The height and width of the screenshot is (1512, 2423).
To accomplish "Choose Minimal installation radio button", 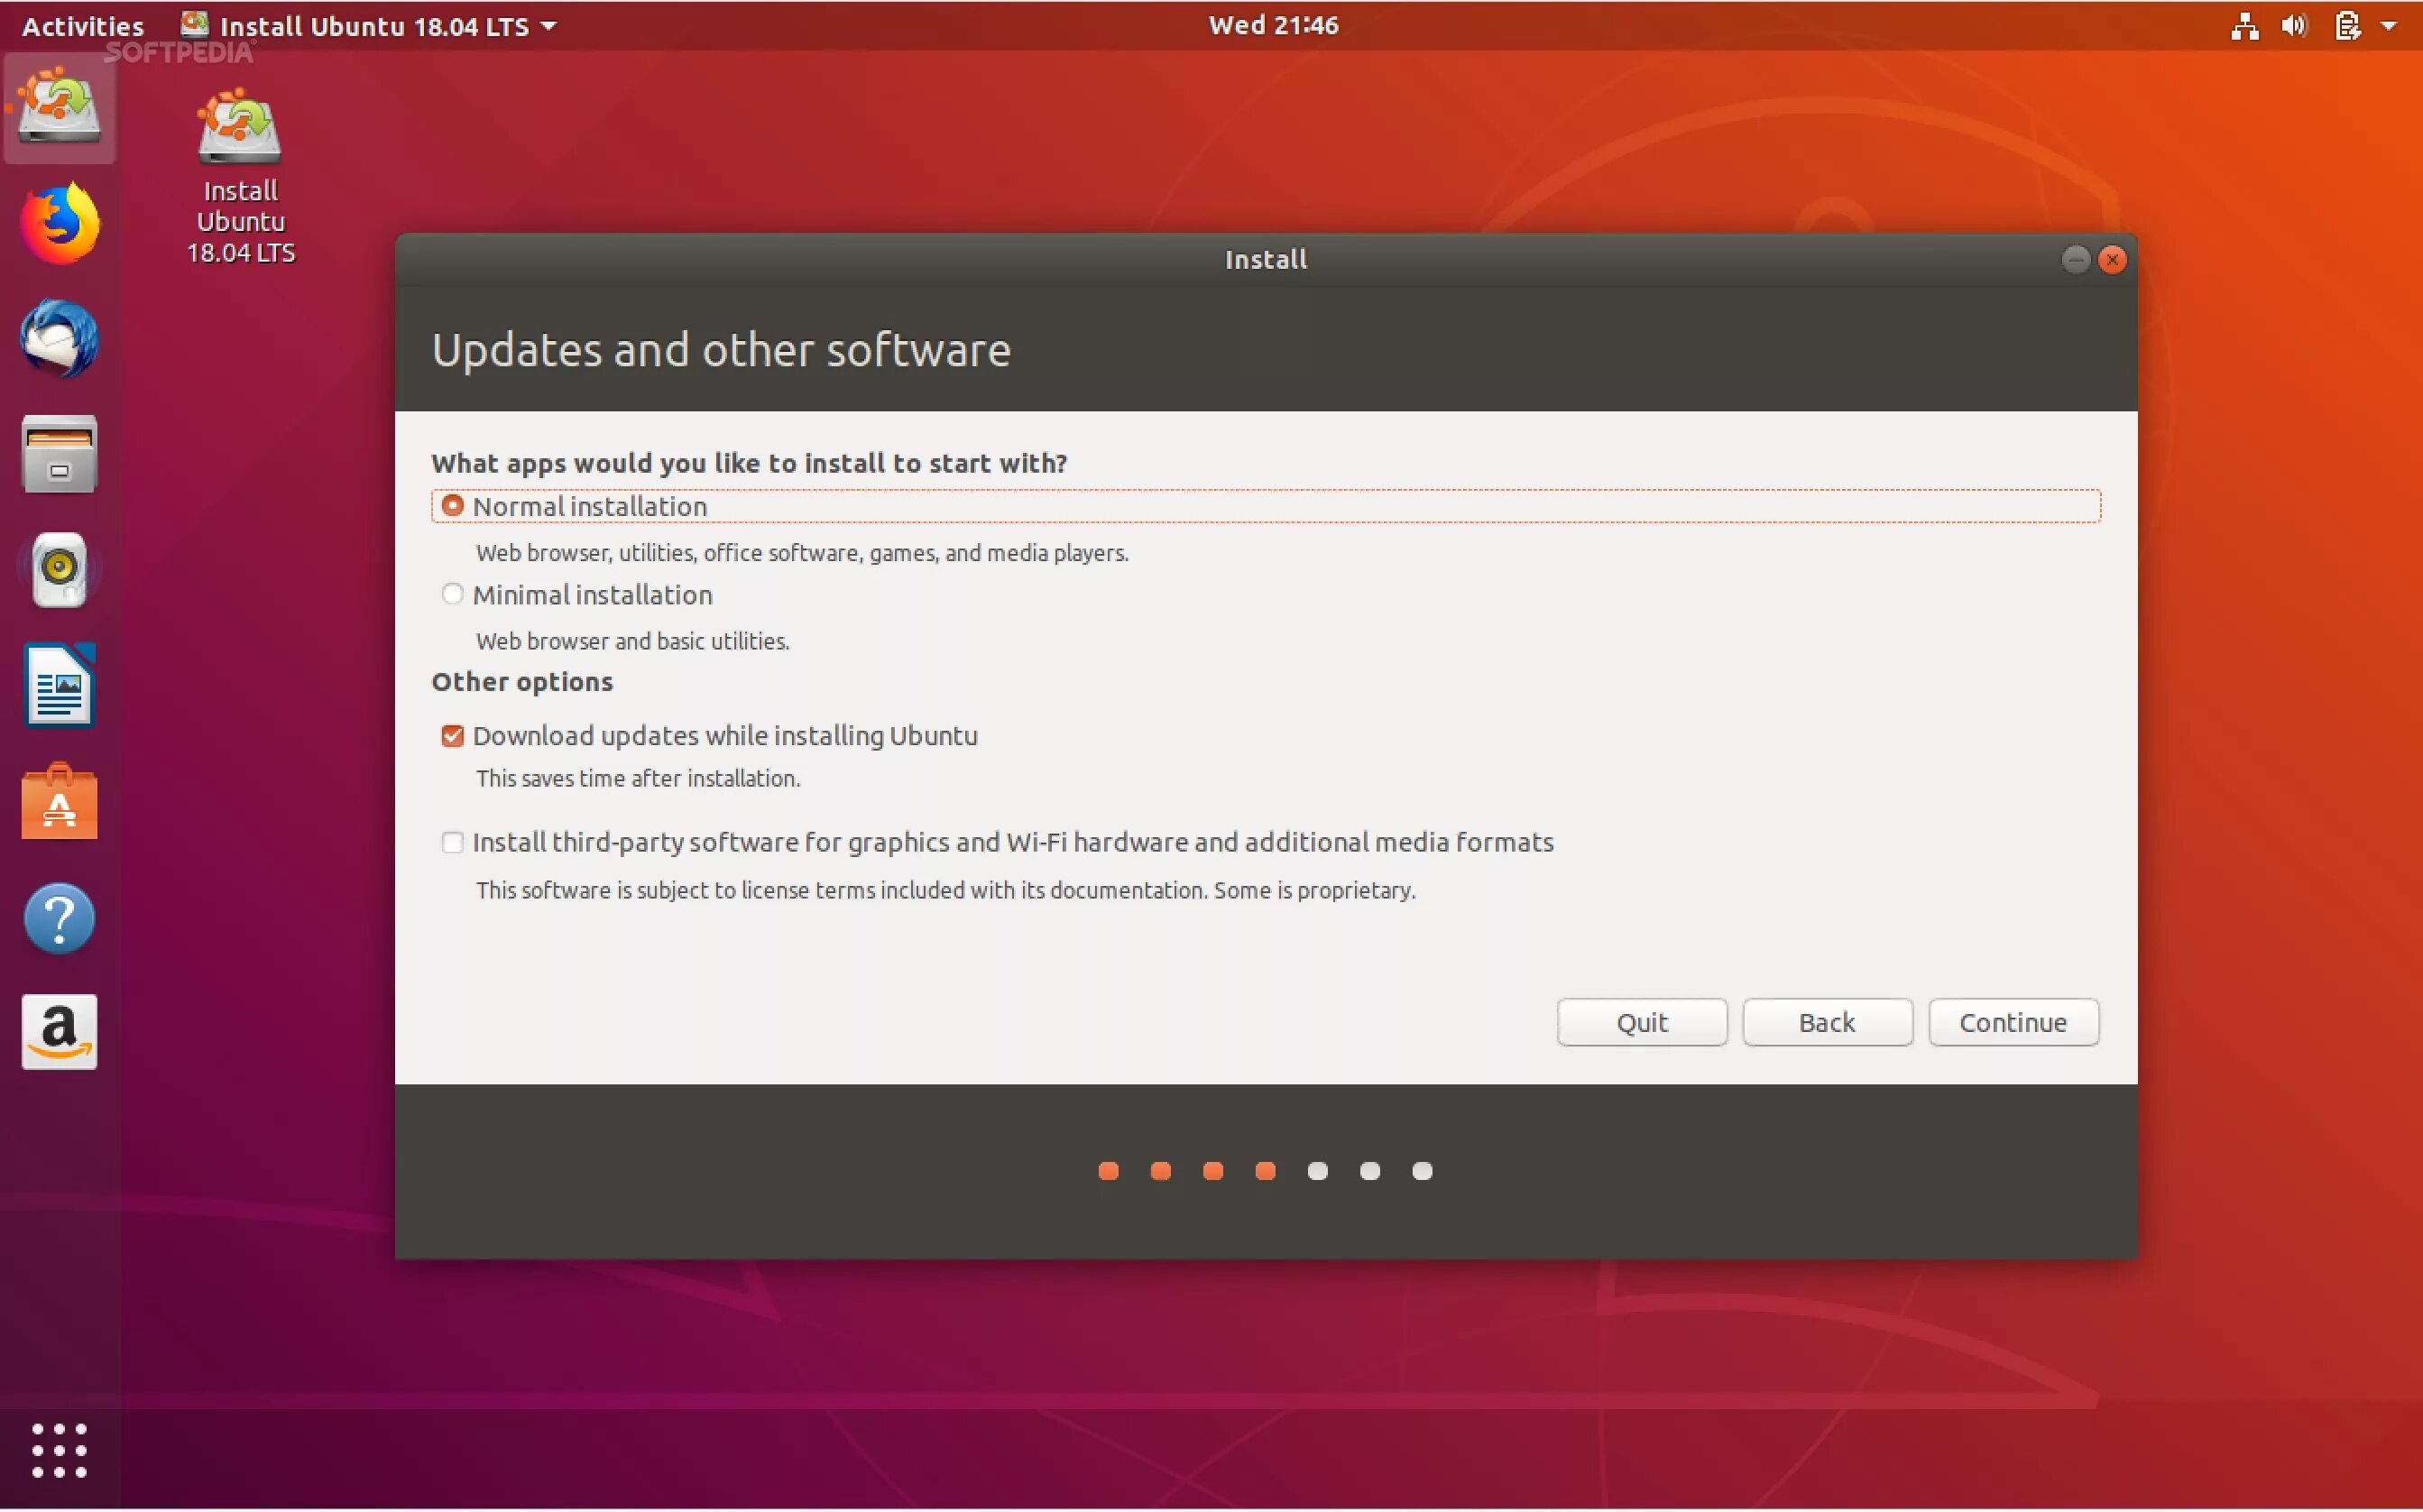I will tap(452, 595).
